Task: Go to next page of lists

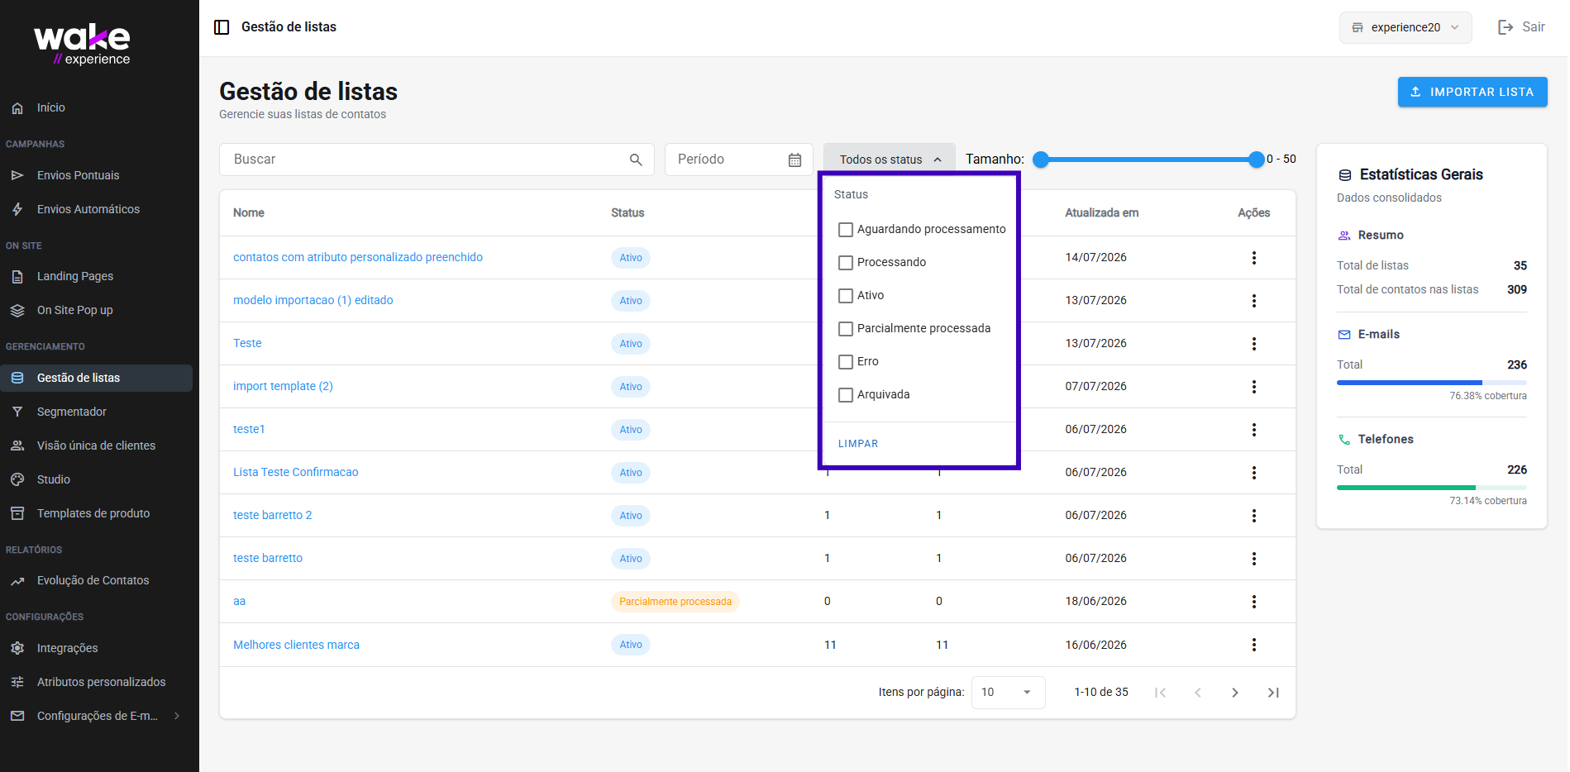Action: click(x=1235, y=693)
